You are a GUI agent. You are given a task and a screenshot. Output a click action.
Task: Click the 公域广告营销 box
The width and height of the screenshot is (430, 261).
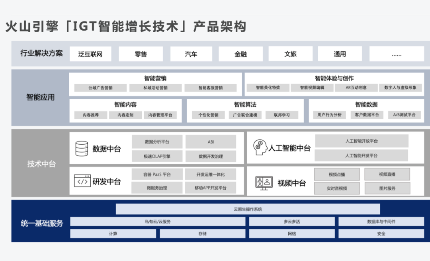click(100, 88)
